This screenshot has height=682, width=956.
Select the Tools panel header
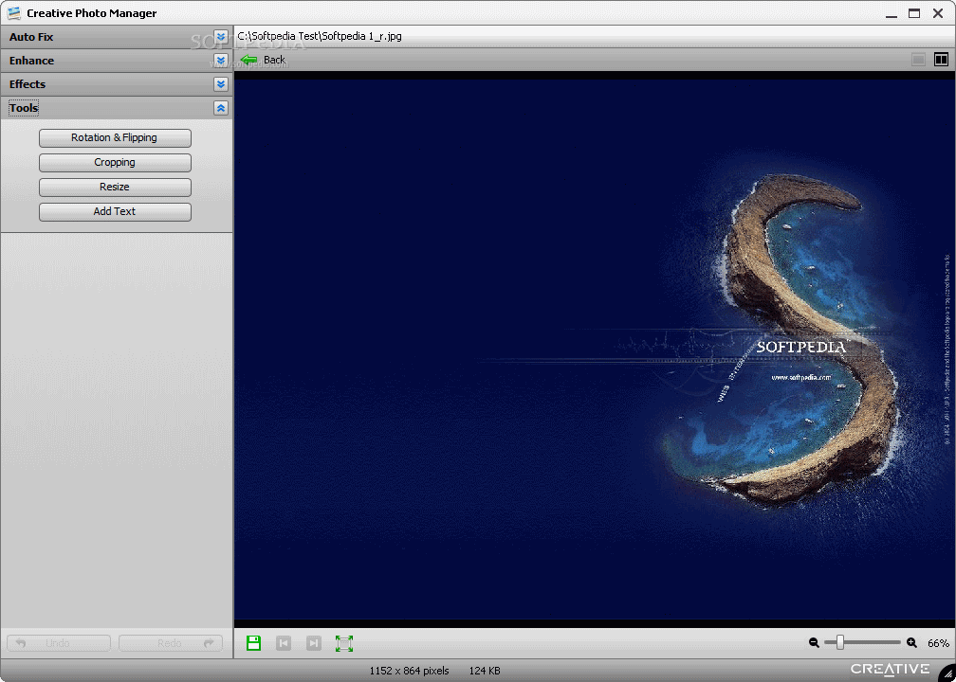tap(116, 108)
